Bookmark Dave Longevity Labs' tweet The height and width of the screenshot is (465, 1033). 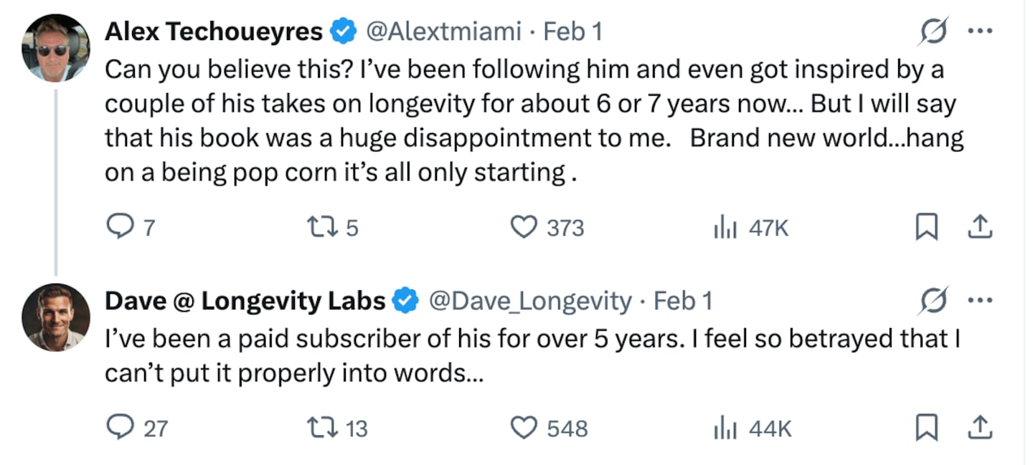pos(926,427)
